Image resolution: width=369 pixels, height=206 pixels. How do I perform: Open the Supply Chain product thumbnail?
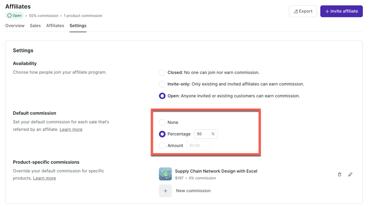tap(165, 174)
